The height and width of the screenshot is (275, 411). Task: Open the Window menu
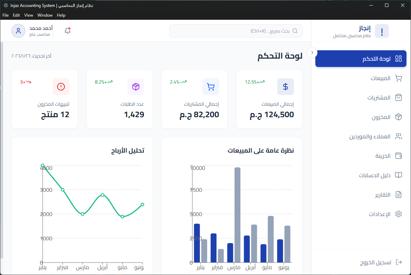pos(45,15)
